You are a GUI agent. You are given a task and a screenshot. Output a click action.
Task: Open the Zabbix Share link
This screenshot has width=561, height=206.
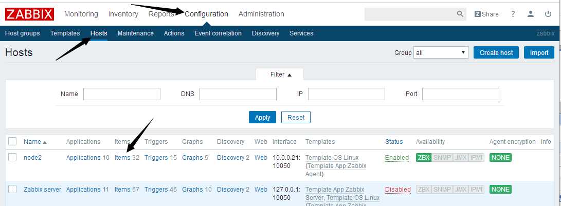pos(486,14)
